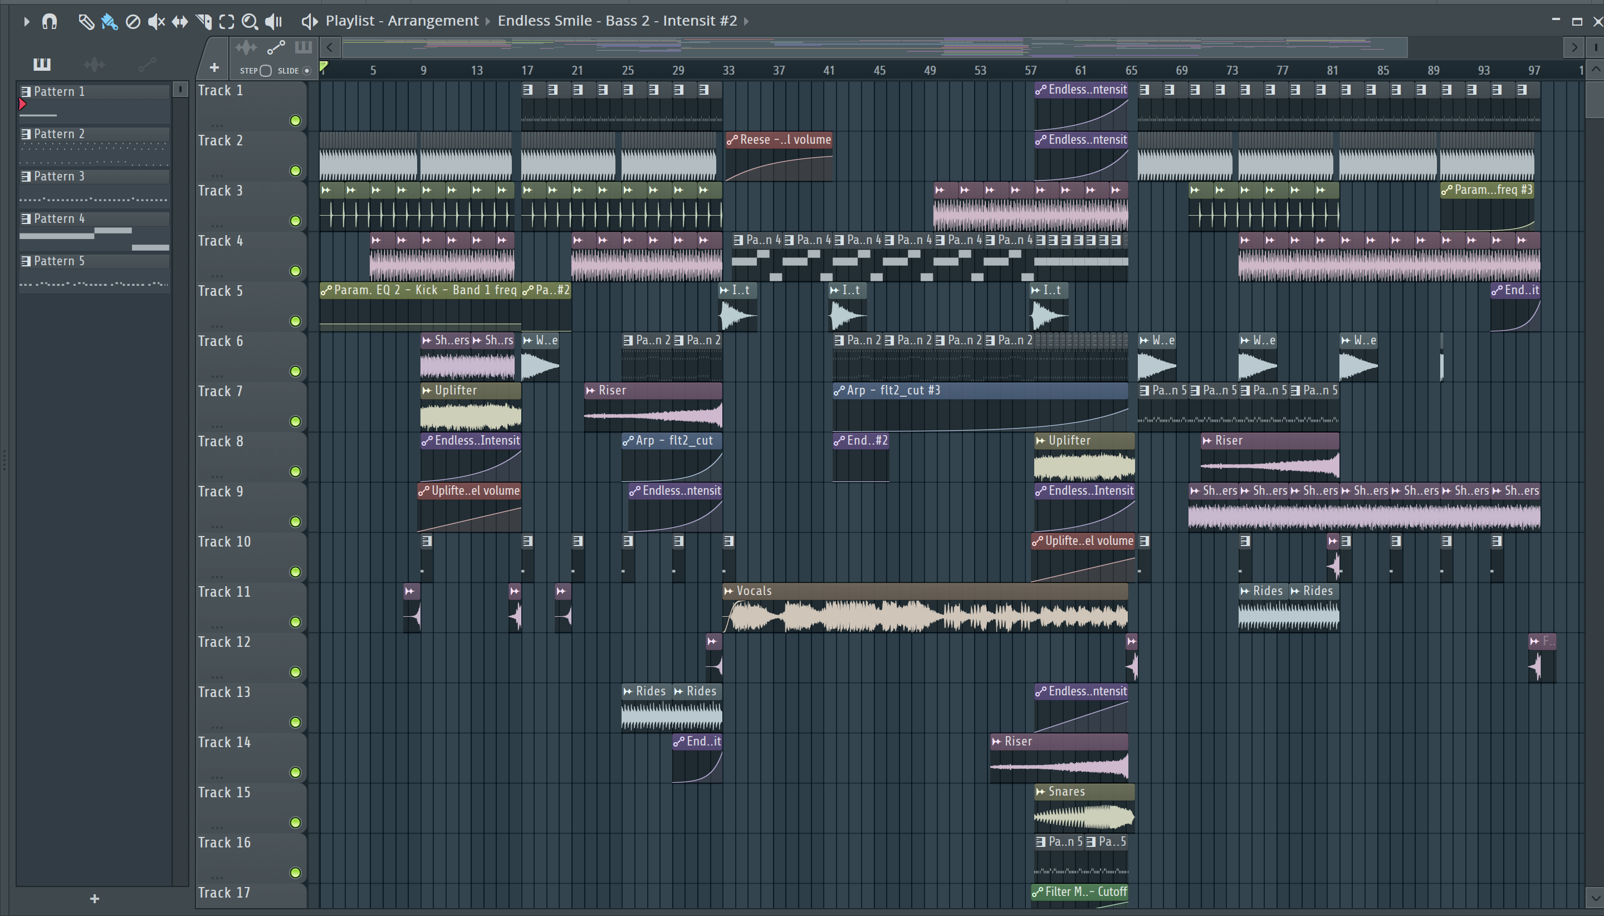
Task: Click the add track plus button
Action: [x=214, y=67]
